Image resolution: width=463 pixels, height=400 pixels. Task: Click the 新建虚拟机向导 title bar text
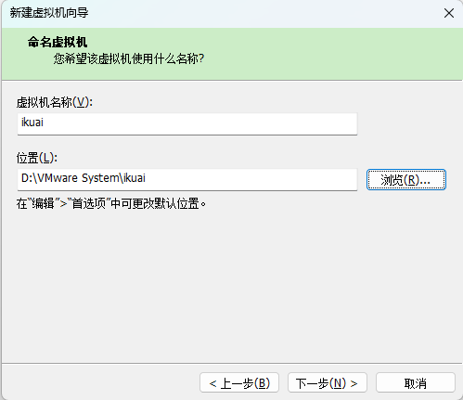pyautogui.click(x=49, y=13)
